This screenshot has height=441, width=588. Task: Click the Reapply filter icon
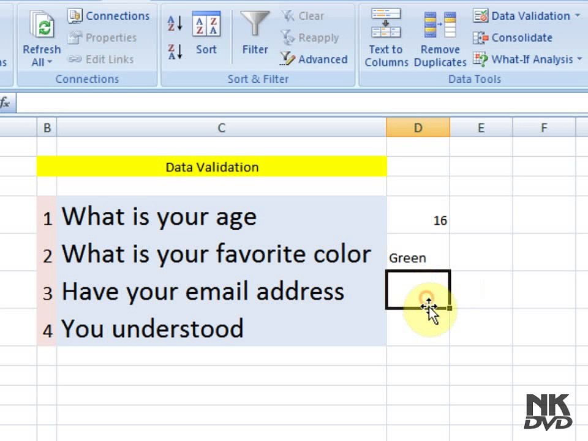pos(288,37)
